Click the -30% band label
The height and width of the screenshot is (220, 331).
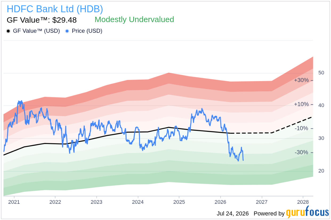coord(302,152)
